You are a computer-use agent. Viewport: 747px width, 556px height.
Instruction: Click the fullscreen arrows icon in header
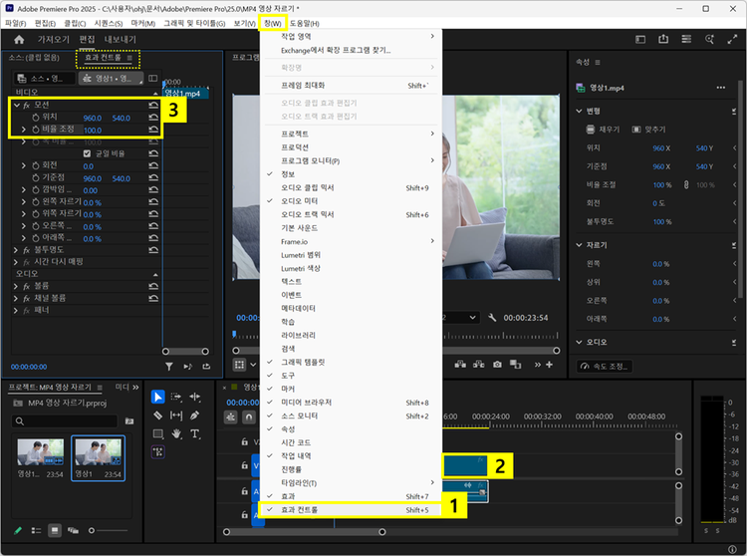click(x=733, y=40)
